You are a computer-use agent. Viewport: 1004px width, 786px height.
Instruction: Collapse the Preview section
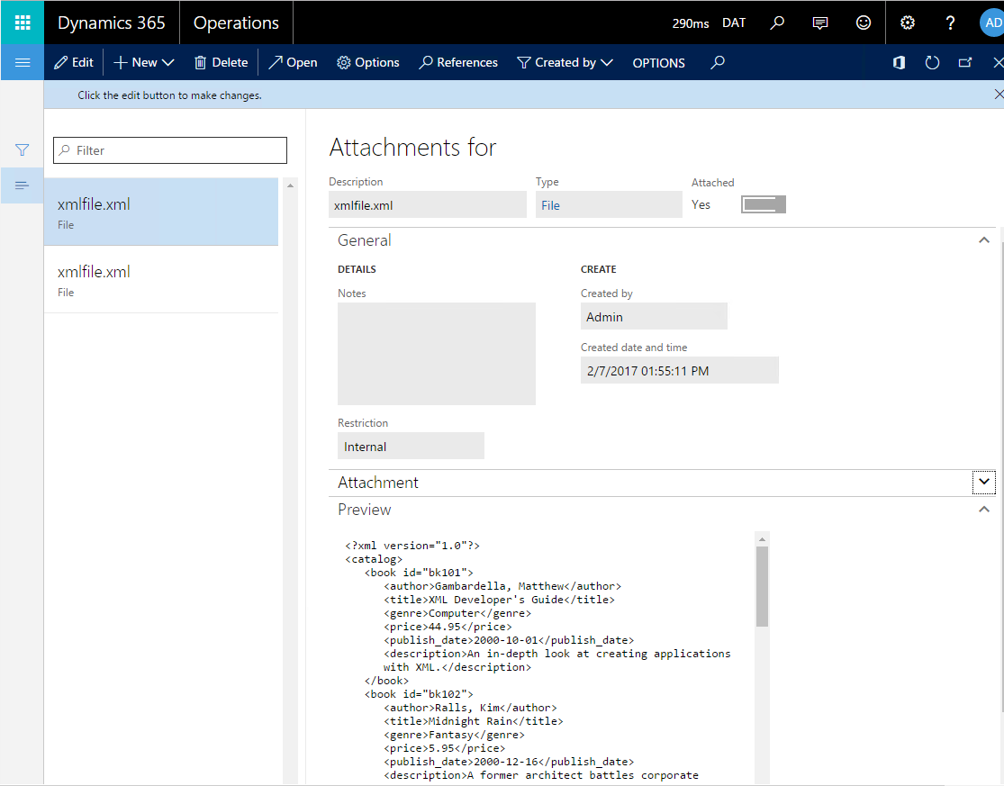click(x=984, y=510)
